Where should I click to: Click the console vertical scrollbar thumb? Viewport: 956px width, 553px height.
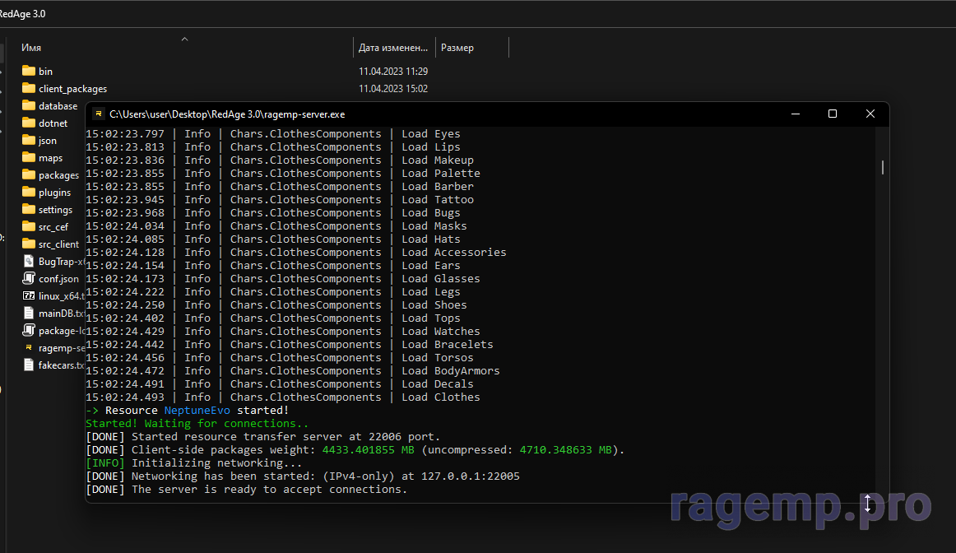882,167
